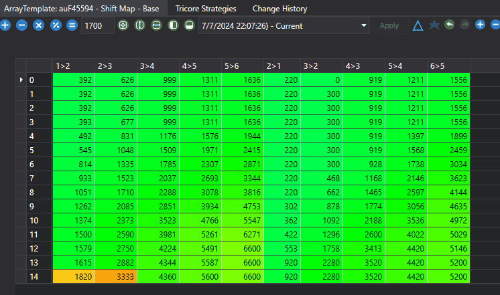Viewport: 500px width, 295px height.
Task: Select cell 677 in row 3
Action: (x=116, y=122)
